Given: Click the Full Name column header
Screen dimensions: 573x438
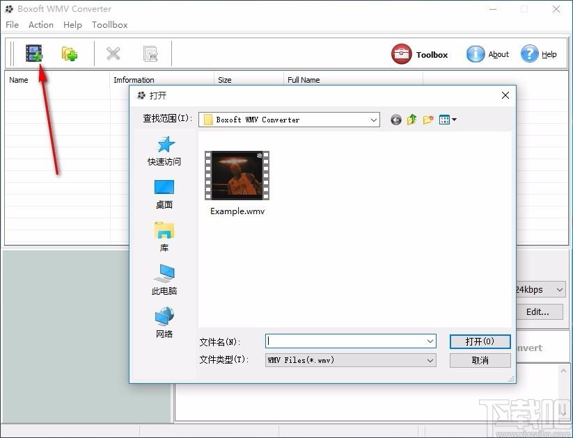Looking at the screenshot, I should click(x=353, y=80).
